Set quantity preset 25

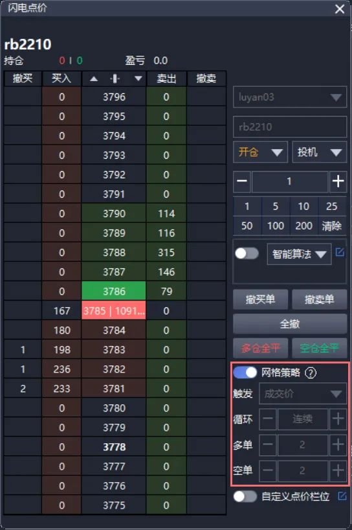coord(332,206)
